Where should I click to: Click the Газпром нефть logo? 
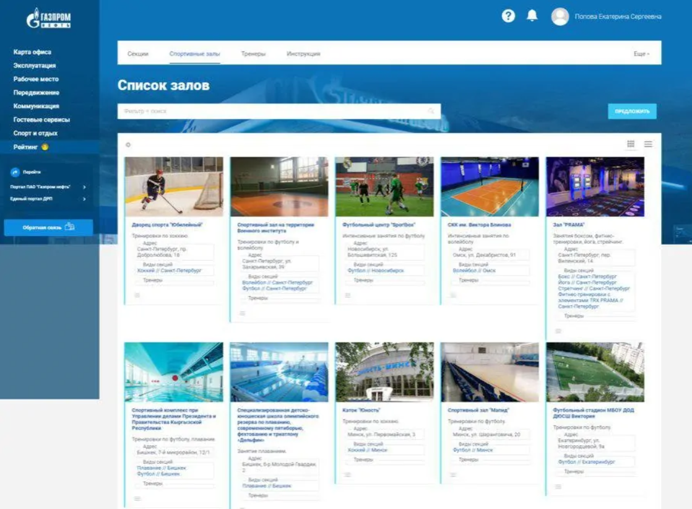(x=49, y=19)
